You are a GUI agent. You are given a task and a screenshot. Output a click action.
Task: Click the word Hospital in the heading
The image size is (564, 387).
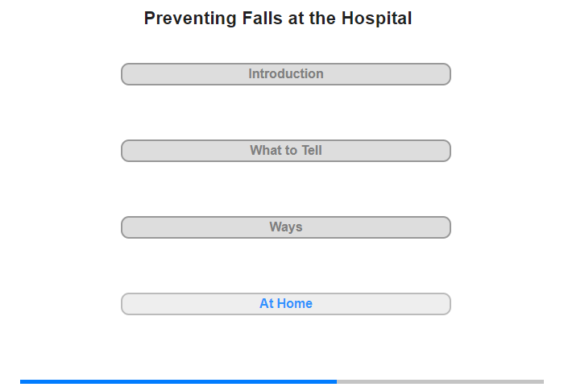tap(376, 19)
